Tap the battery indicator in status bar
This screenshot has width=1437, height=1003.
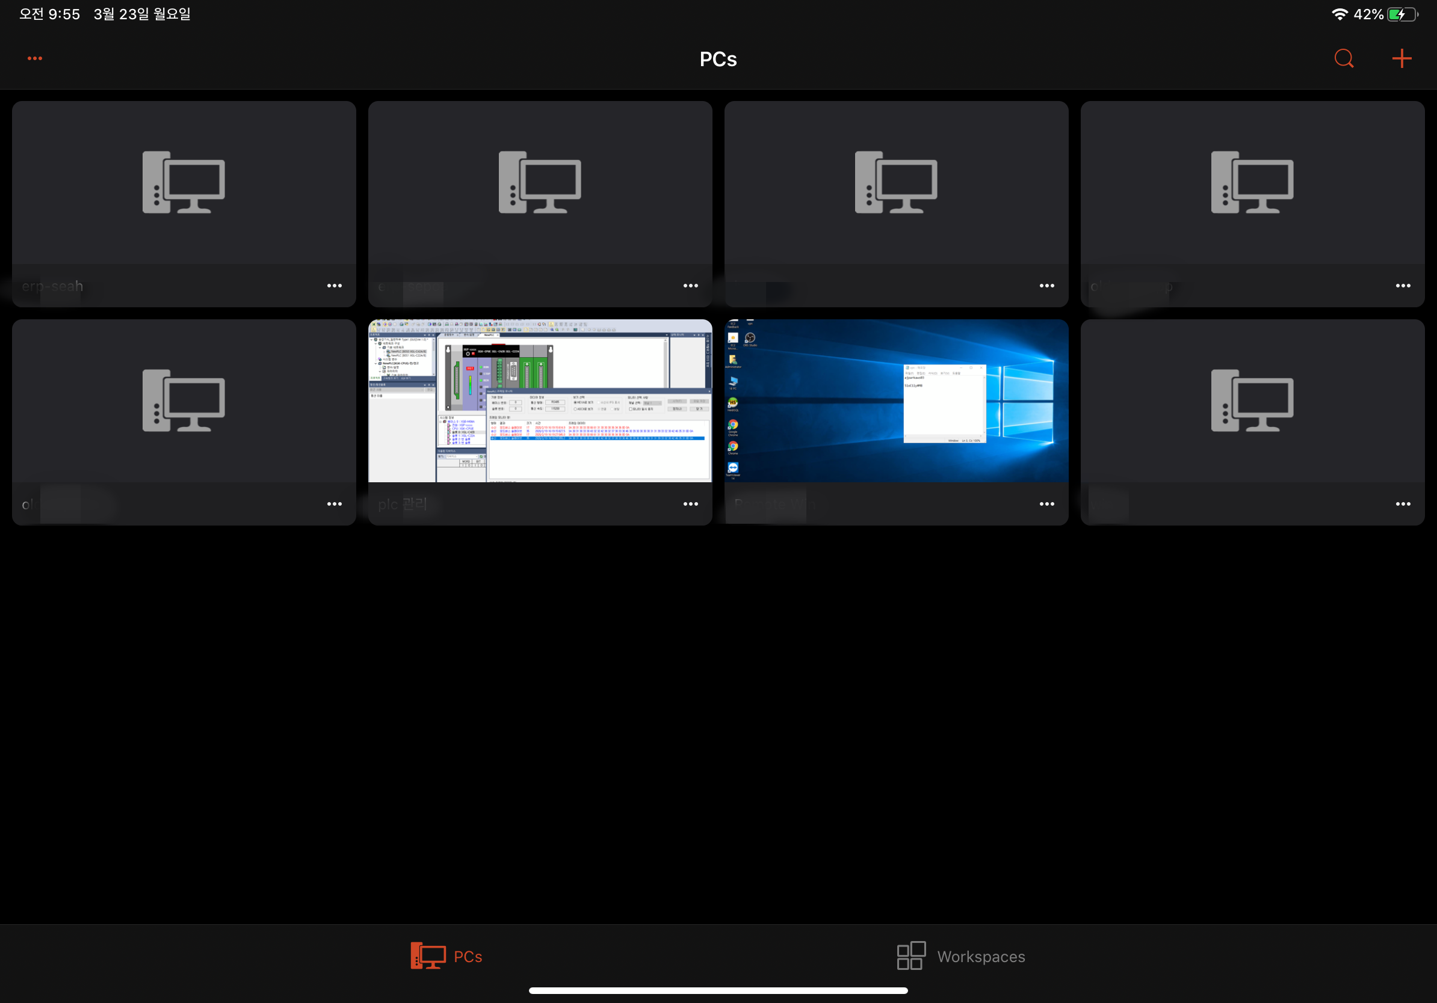1401,14
